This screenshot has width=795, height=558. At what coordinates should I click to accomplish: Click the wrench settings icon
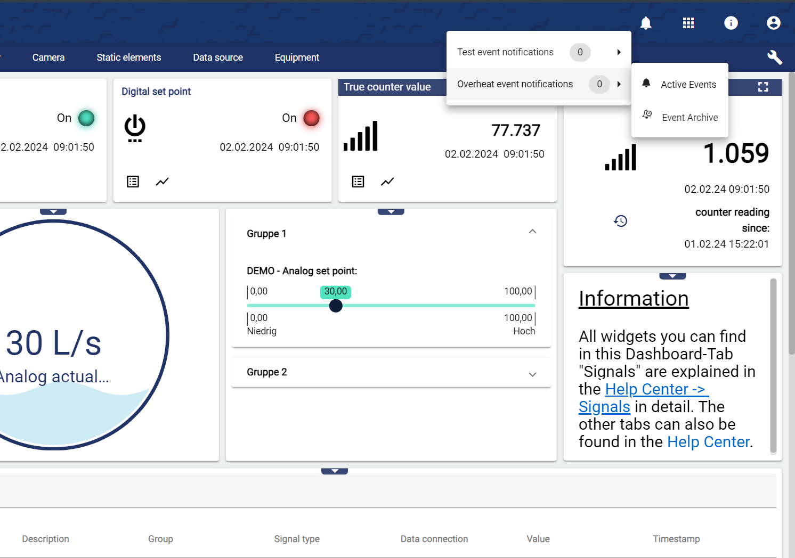pyautogui.click(x=775, y=58)
